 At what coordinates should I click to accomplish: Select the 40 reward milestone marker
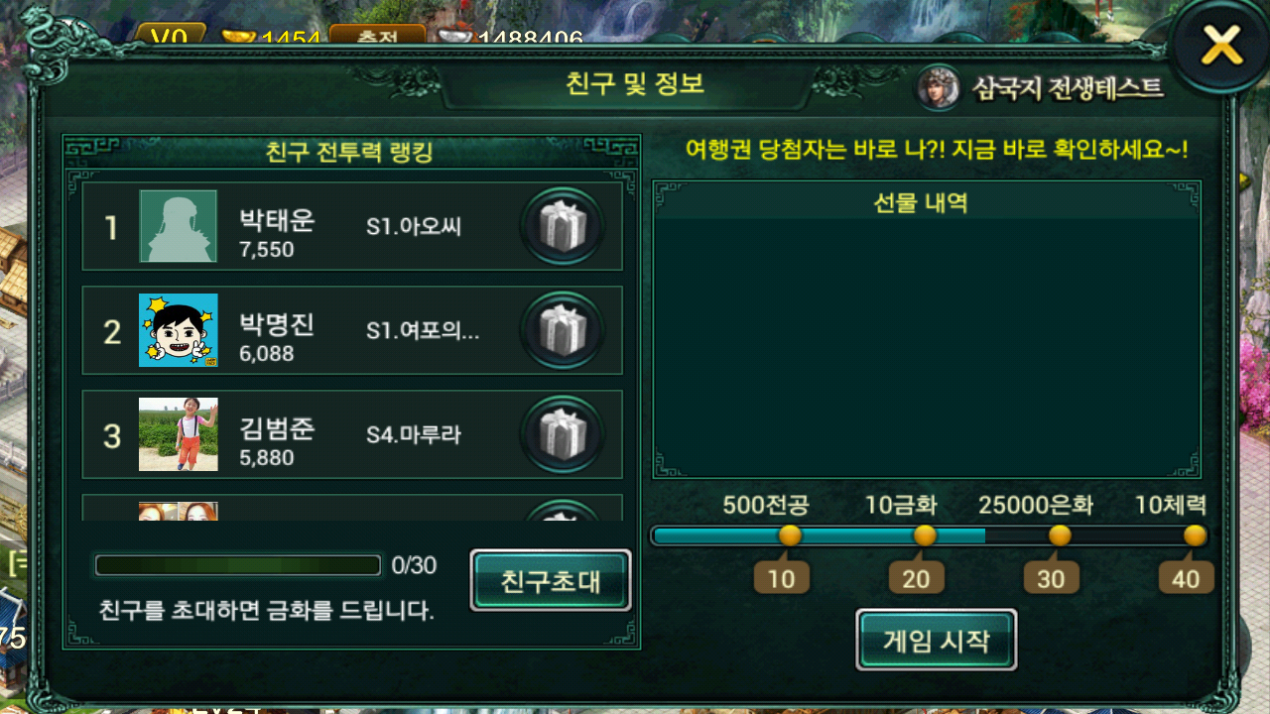[x=1187, y=578]
